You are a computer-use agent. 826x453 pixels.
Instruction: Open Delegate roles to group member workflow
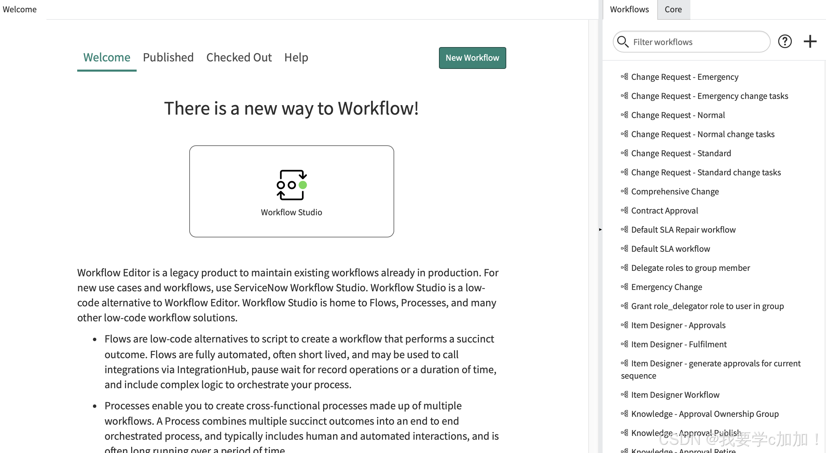coord(690,268)
